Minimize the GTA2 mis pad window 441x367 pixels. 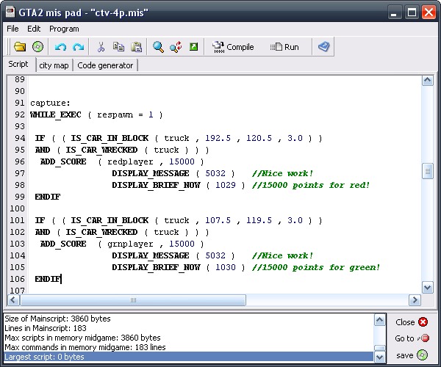tap(394, 12)
